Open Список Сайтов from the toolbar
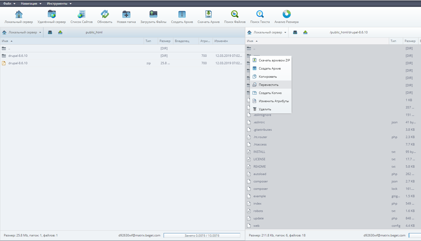Viewport: 421px width, 241px height. [x=81, y=14]
